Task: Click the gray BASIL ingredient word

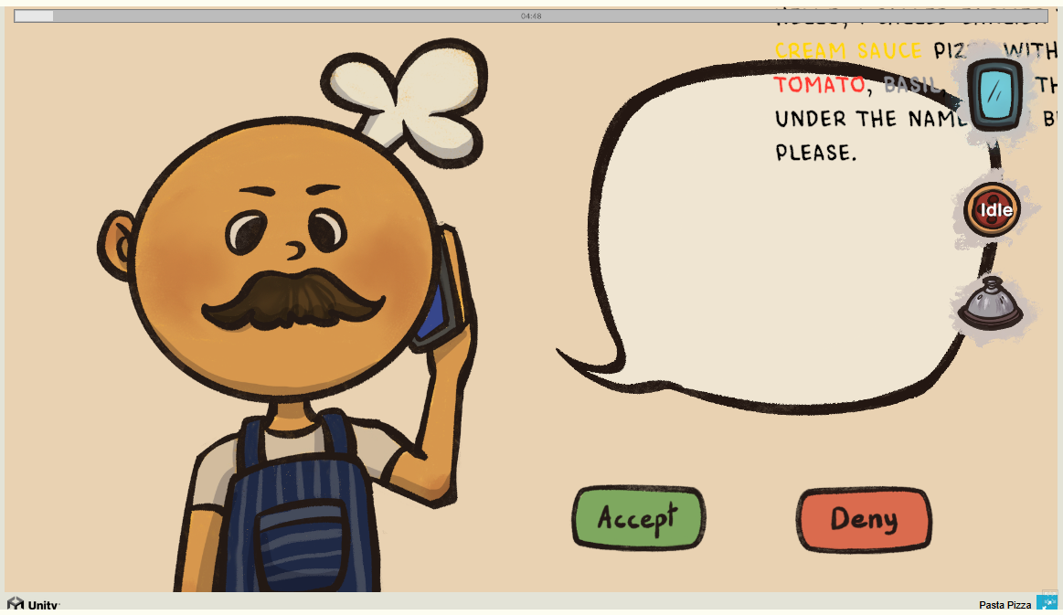Action: (x=911, y=85)
